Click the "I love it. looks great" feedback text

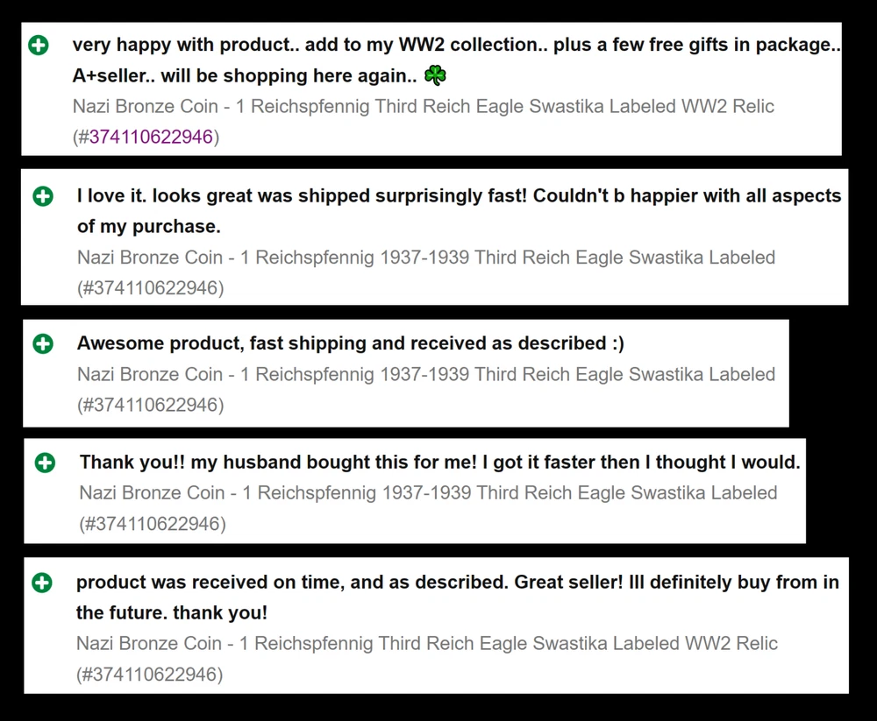[x=459, y=196]
